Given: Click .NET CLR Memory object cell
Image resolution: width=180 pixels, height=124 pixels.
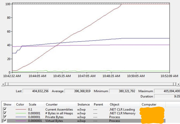Looking at the screenshot, I should pyautogui.click(x=122, y=113).
